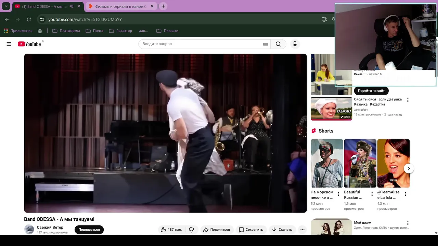Open options for Ойся ты ойся video

[x=408, y=100]
